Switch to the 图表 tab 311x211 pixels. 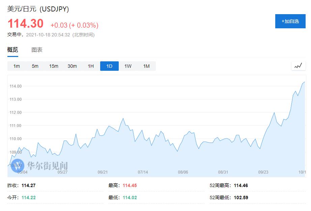[37, 50]
